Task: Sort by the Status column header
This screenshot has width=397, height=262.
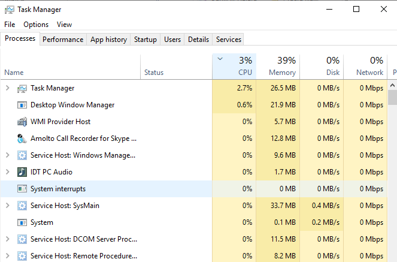Action: (176, 67)
